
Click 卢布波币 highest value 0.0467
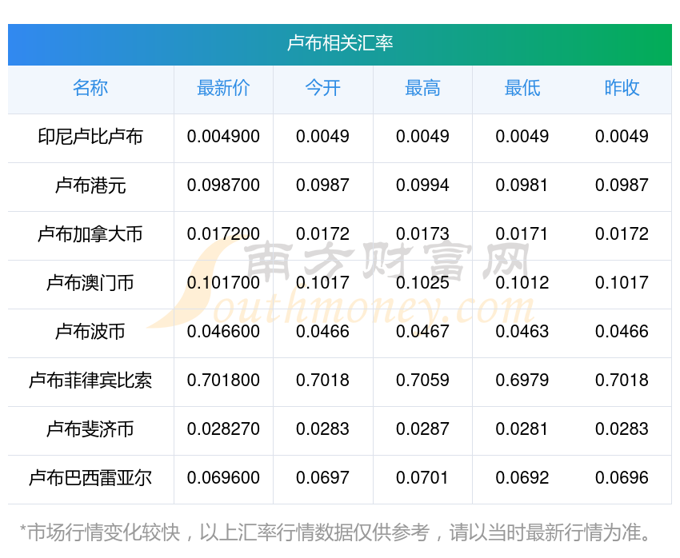point(422,332)
